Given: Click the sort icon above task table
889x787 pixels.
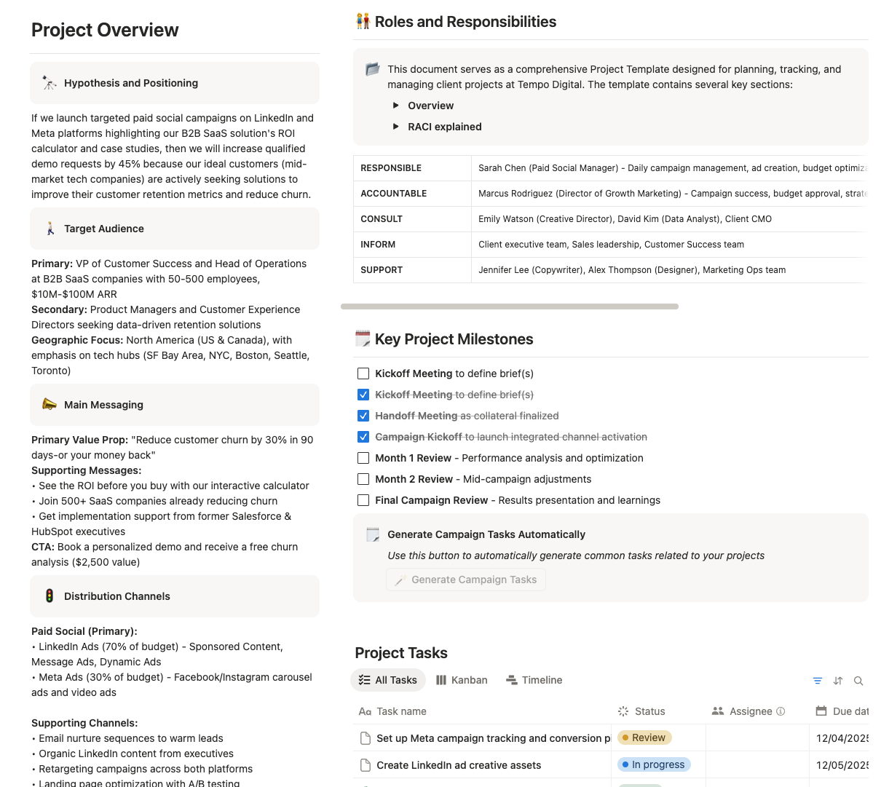Looking at the screenshot, I should pyautogui.click(x=838, y=681).
